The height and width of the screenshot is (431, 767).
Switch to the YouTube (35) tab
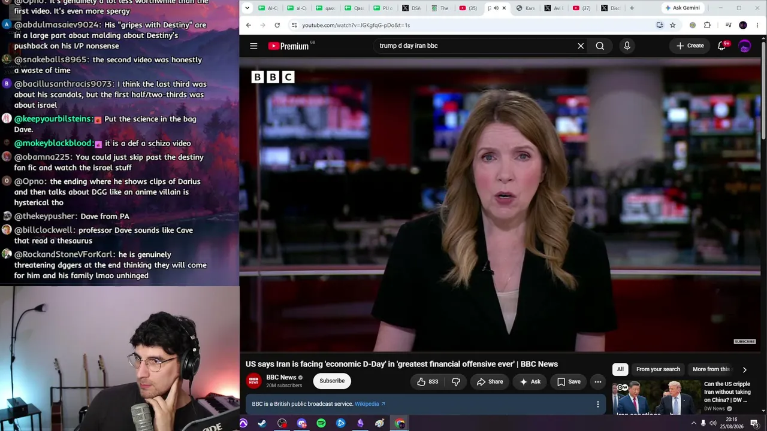click(x=469, y=8)
